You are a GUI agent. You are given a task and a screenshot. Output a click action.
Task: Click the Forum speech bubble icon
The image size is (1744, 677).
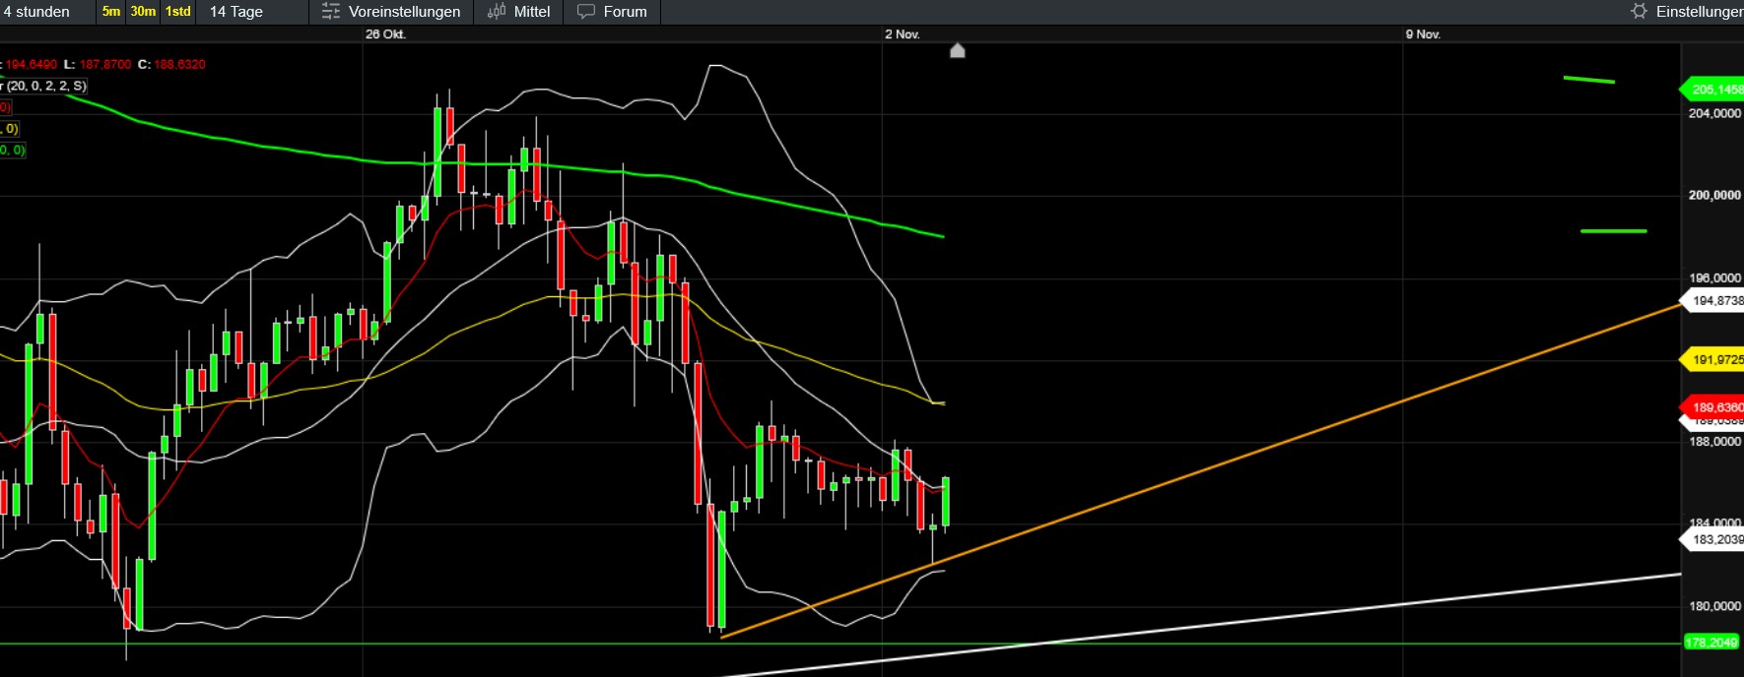click(586, 12)
